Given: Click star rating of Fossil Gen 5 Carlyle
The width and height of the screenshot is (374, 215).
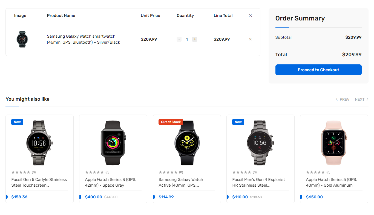Looking at the screenshot, I should click(x=21, y=172).
